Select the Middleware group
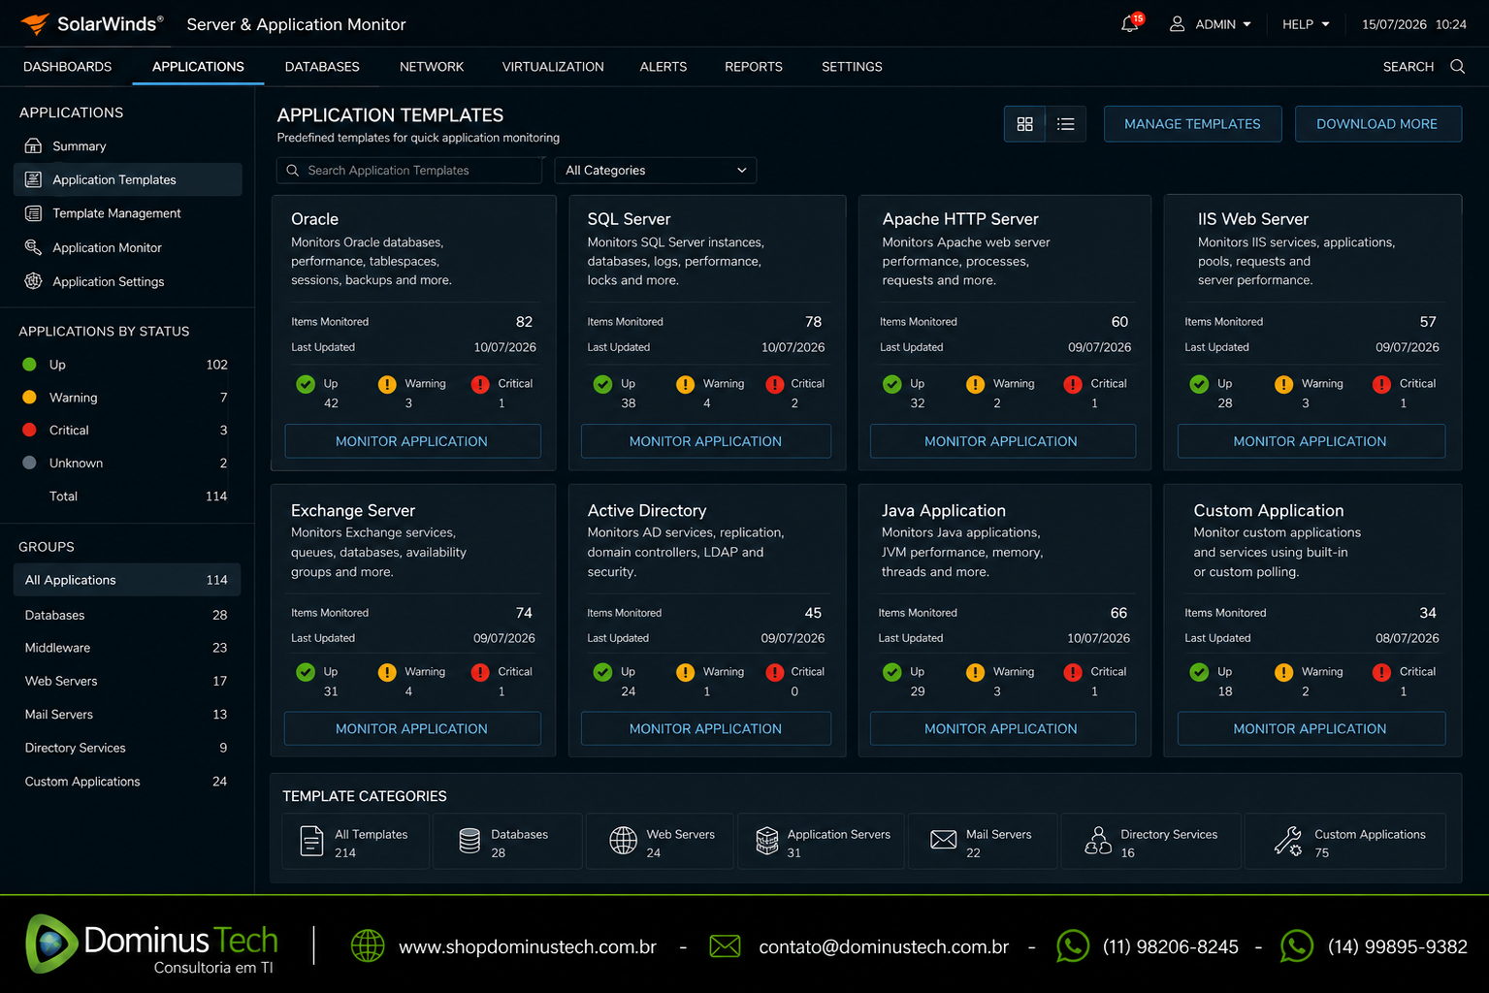The height and width of the screenshot is (993, 1489). pos(127,648)
